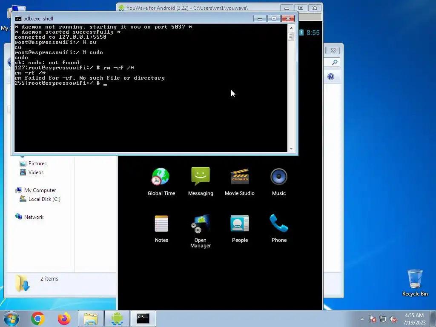This screenshot has width=436, height=327.
Task: Switch to File Explorer in taskbar
Action: tap(91, 318)
